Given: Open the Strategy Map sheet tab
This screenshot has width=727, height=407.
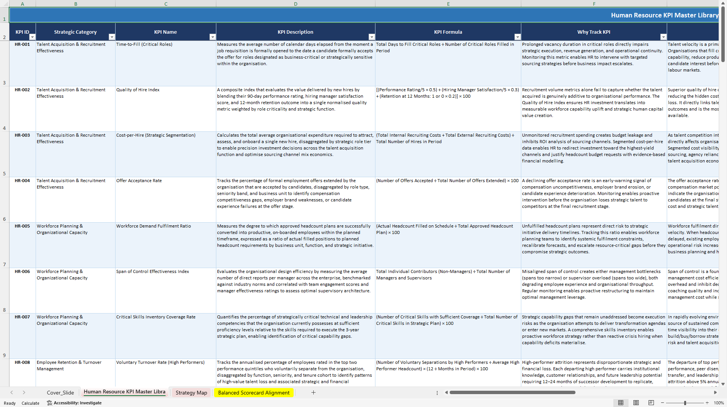Looking at the screenshot, I should pos(191,393).
